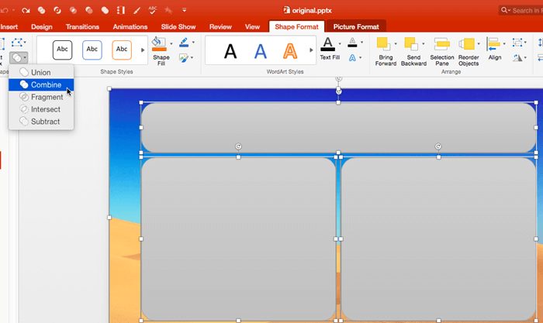Open the Bring Forward dropdown arrow

[396, 44]
